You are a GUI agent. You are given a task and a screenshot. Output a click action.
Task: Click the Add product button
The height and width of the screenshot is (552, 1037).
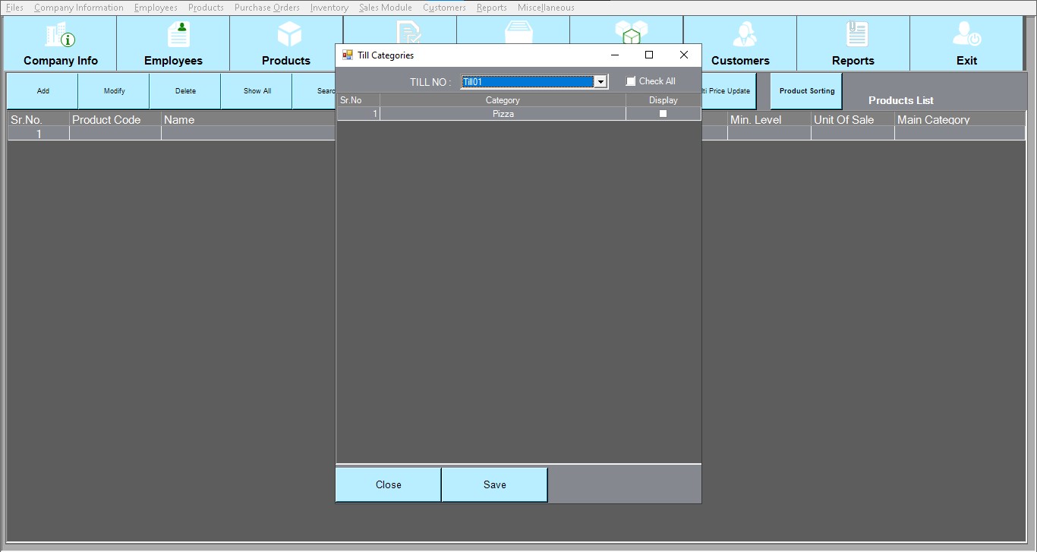[x=43, y=91]
